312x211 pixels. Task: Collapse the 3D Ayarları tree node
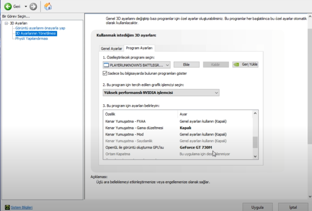7,23
